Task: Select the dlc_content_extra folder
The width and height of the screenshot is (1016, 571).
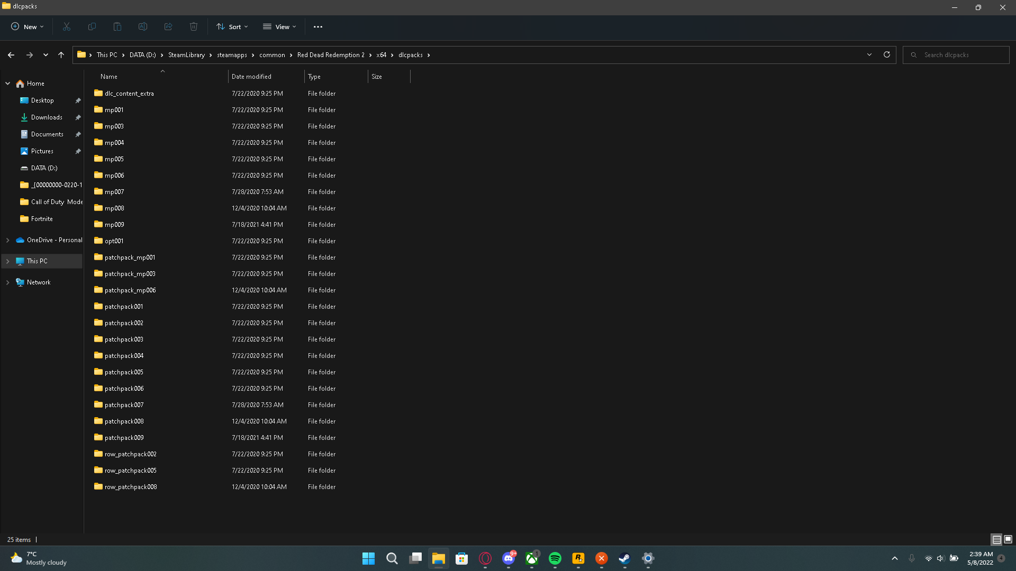Action: coord(129,94)
